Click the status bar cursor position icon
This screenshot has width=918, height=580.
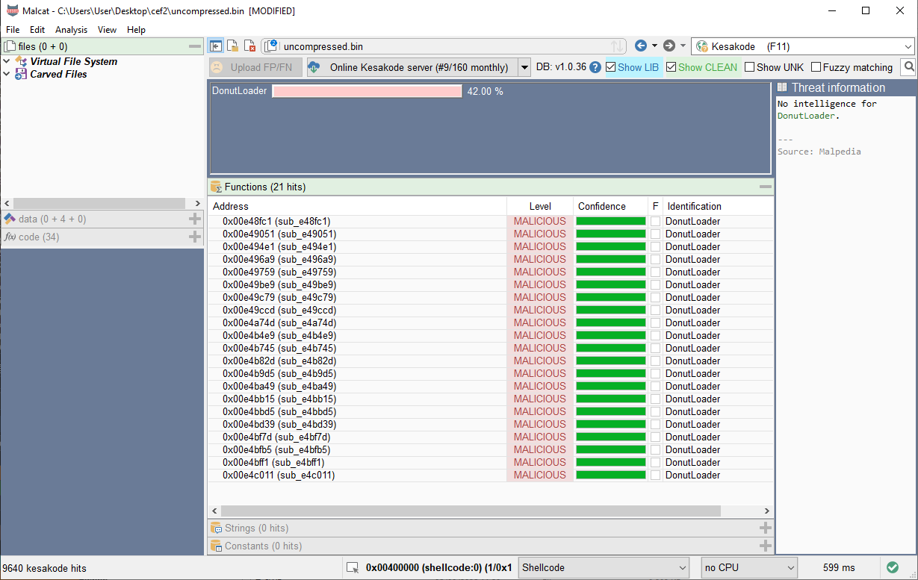tap(353, 567)
